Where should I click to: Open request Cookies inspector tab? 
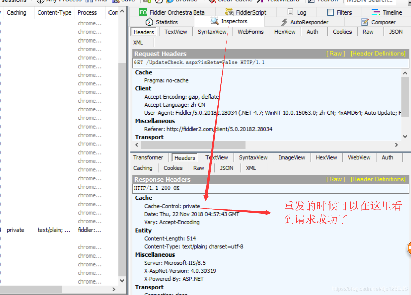pyautogui.click(x=342, y=32)
